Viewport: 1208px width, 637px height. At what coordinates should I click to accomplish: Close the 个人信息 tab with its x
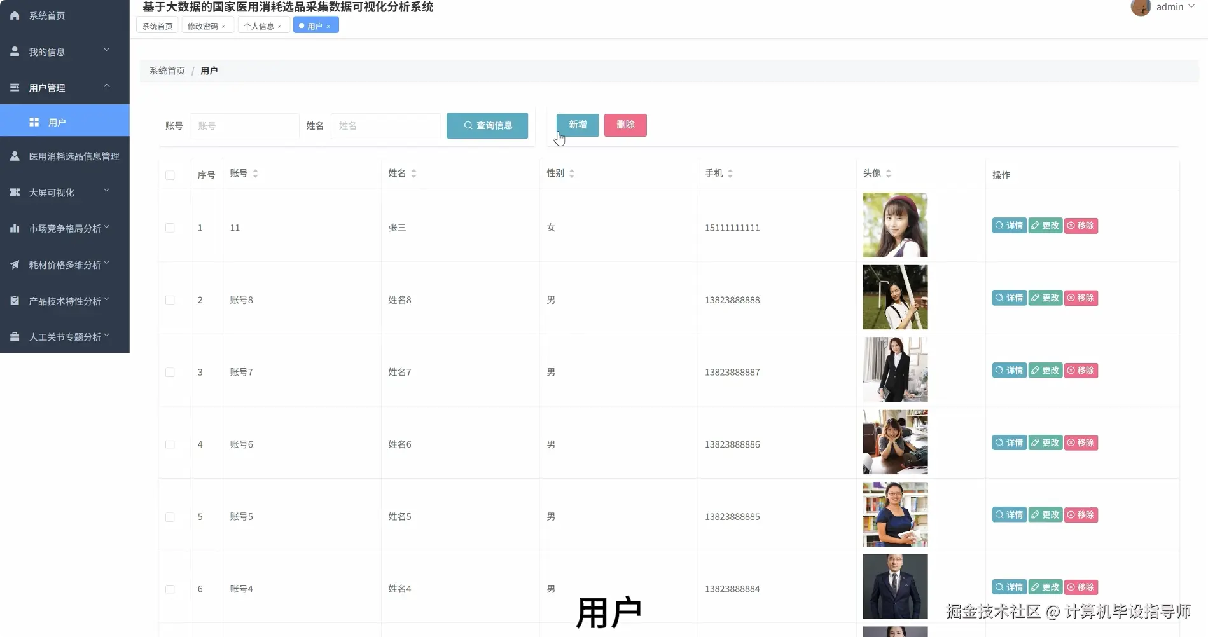tap(280, 27)
